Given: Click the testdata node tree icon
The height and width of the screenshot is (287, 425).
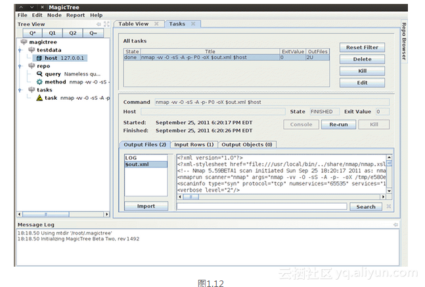Looking at the screenshot, I should click(32, 50).
